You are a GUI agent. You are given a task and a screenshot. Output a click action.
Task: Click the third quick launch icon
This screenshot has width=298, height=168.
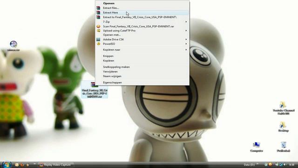(x=27, y=165)
